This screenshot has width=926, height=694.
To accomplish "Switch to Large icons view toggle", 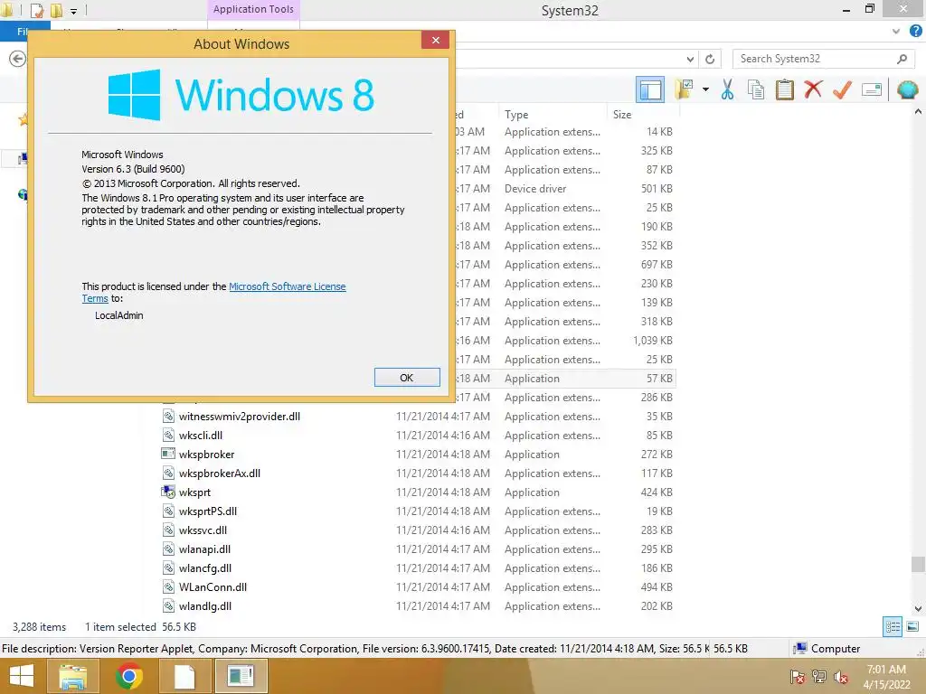I will (x=912, y=626).
